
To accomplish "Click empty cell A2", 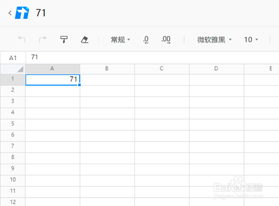I will (52, 91).
